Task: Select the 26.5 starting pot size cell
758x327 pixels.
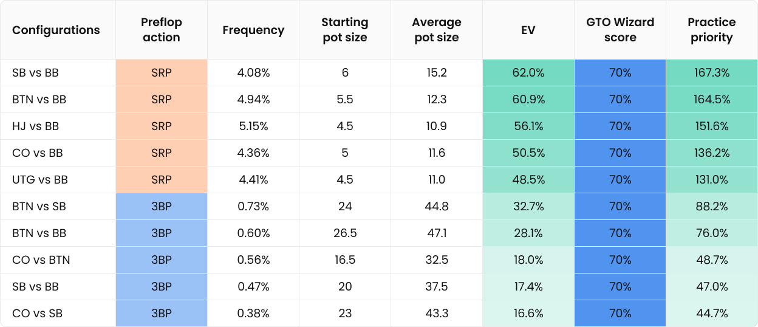Action: click(x=344, y=233)
